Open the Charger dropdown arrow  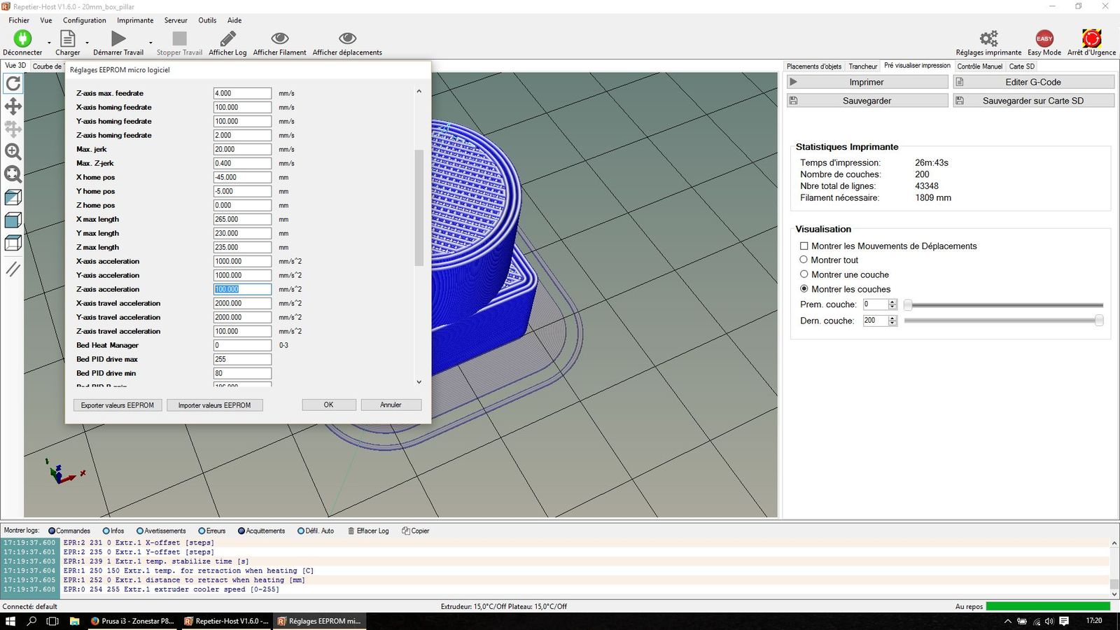point(87,43)
